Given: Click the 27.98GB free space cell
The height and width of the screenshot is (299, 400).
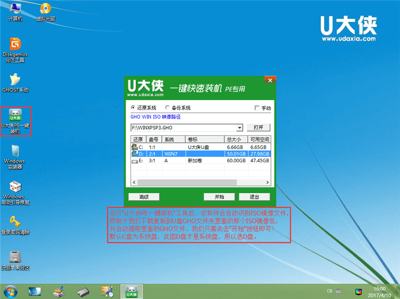Looking at the screenshot, I should [259, 154].
